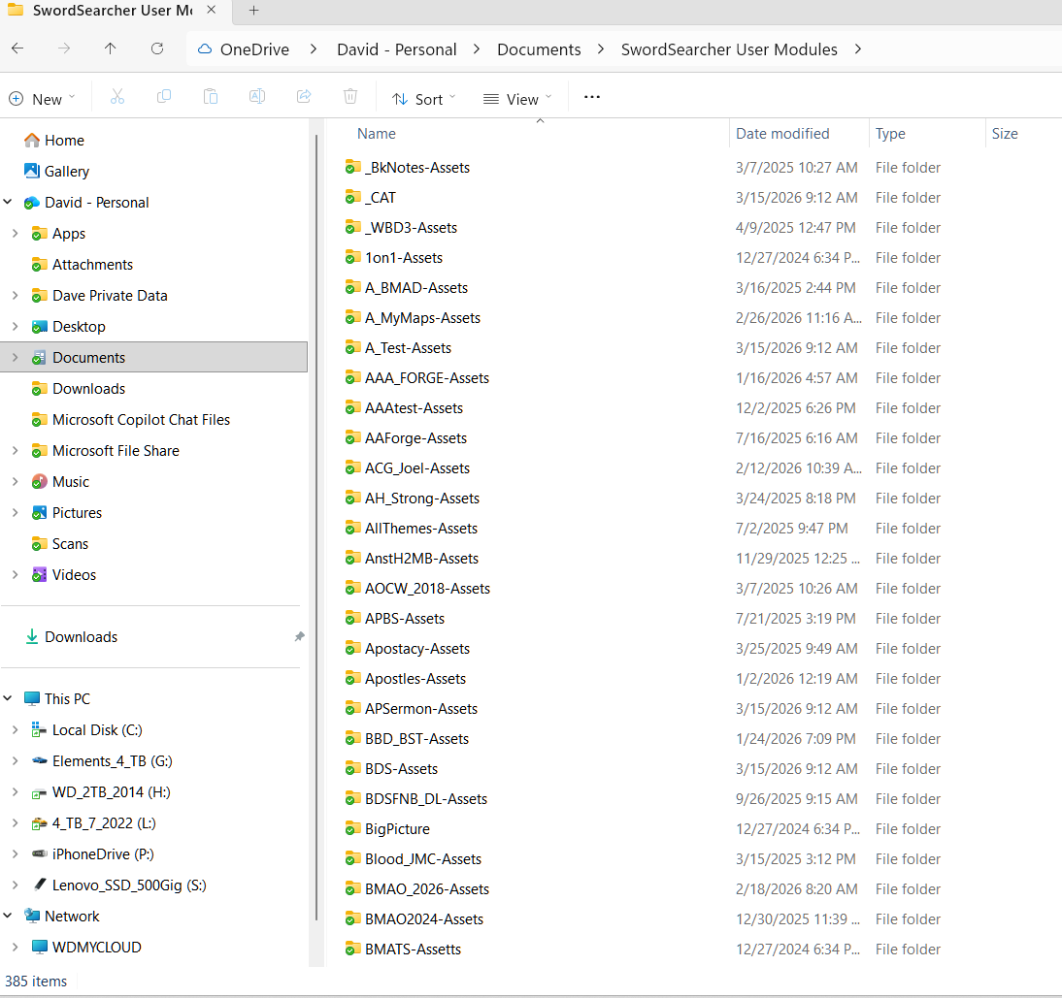Screen dimensions: 1062x998
Task: Click the Share icon in toolbar
Action: pos(304,97)
